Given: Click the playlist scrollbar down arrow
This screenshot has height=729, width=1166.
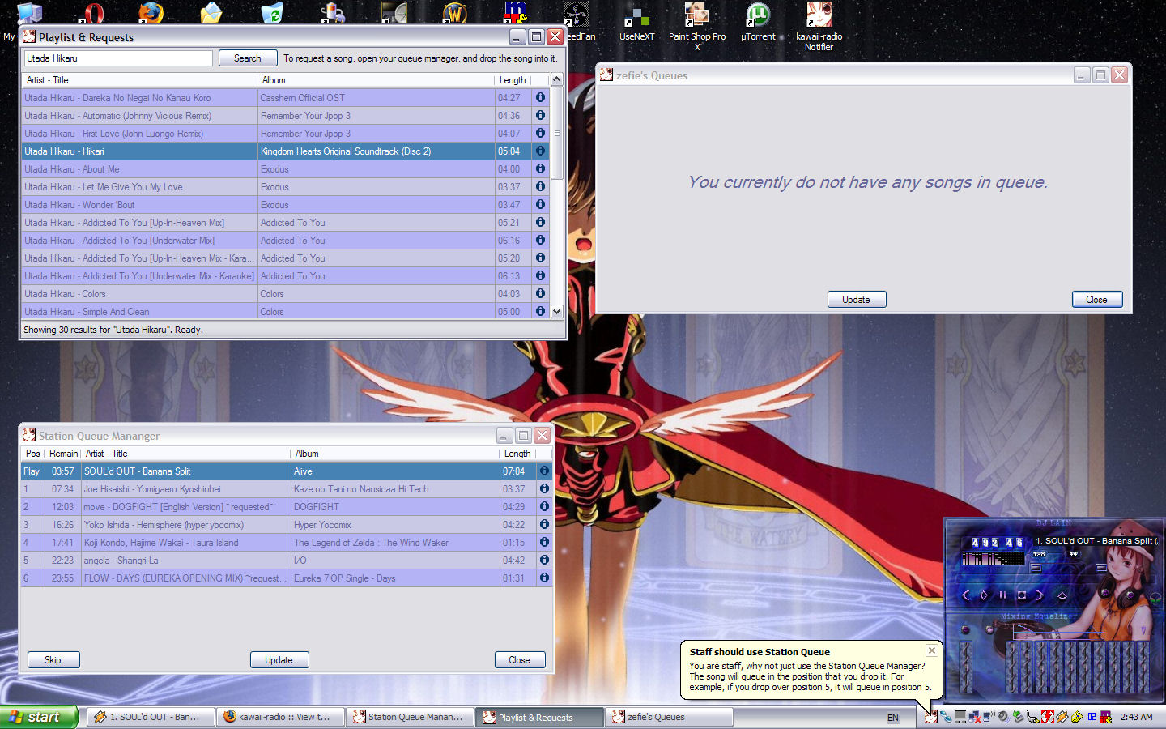Looking at the screenshot, I should (x=556, y=311).
